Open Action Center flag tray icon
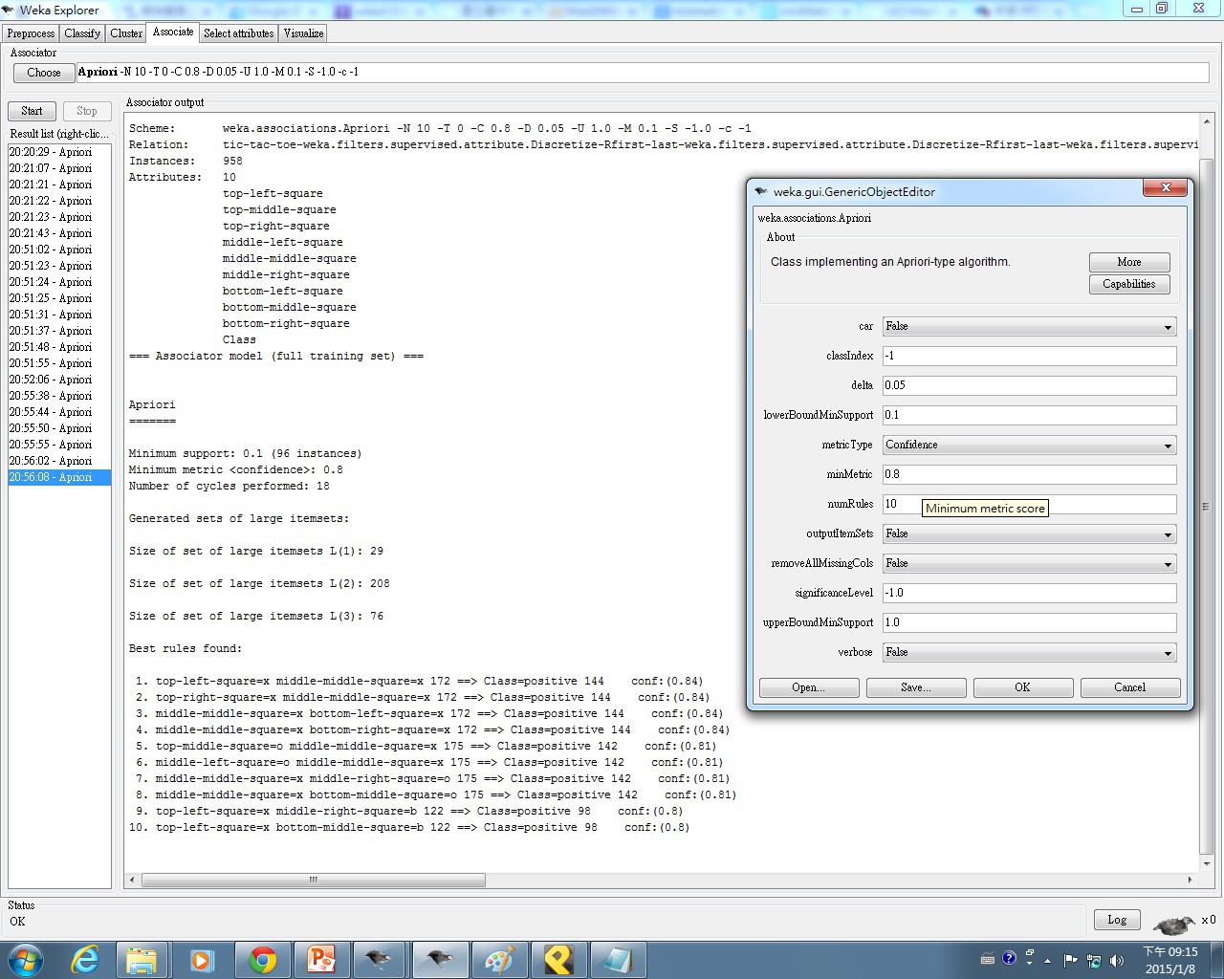The width and height of the screenshot is (1224, 979). [1070, 960]
